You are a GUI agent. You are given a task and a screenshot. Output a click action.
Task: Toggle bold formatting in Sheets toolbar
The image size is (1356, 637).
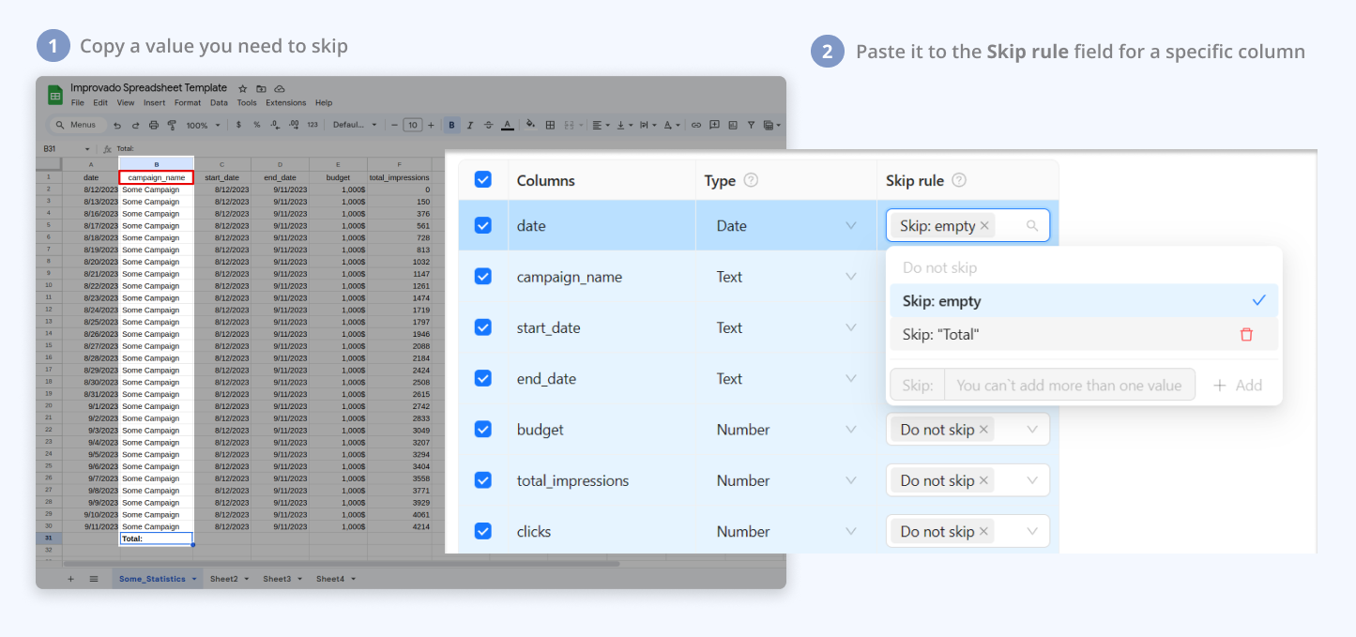(x=452, y=125)
